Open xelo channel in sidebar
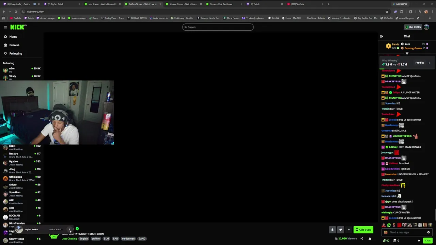Viewport: 436px width, 245px height. click(22, 209)
